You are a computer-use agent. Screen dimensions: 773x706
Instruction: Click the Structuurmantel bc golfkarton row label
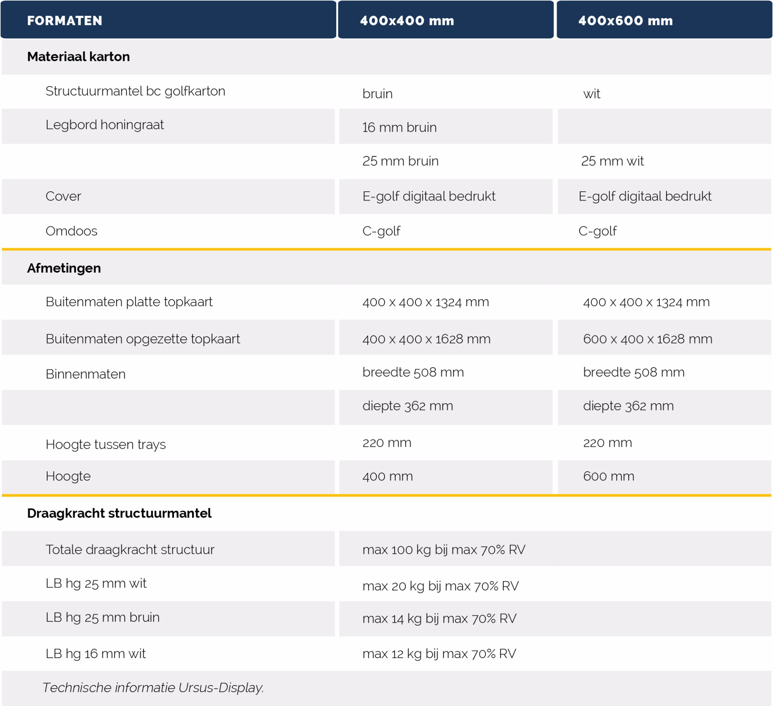click(x=135, y=91)
